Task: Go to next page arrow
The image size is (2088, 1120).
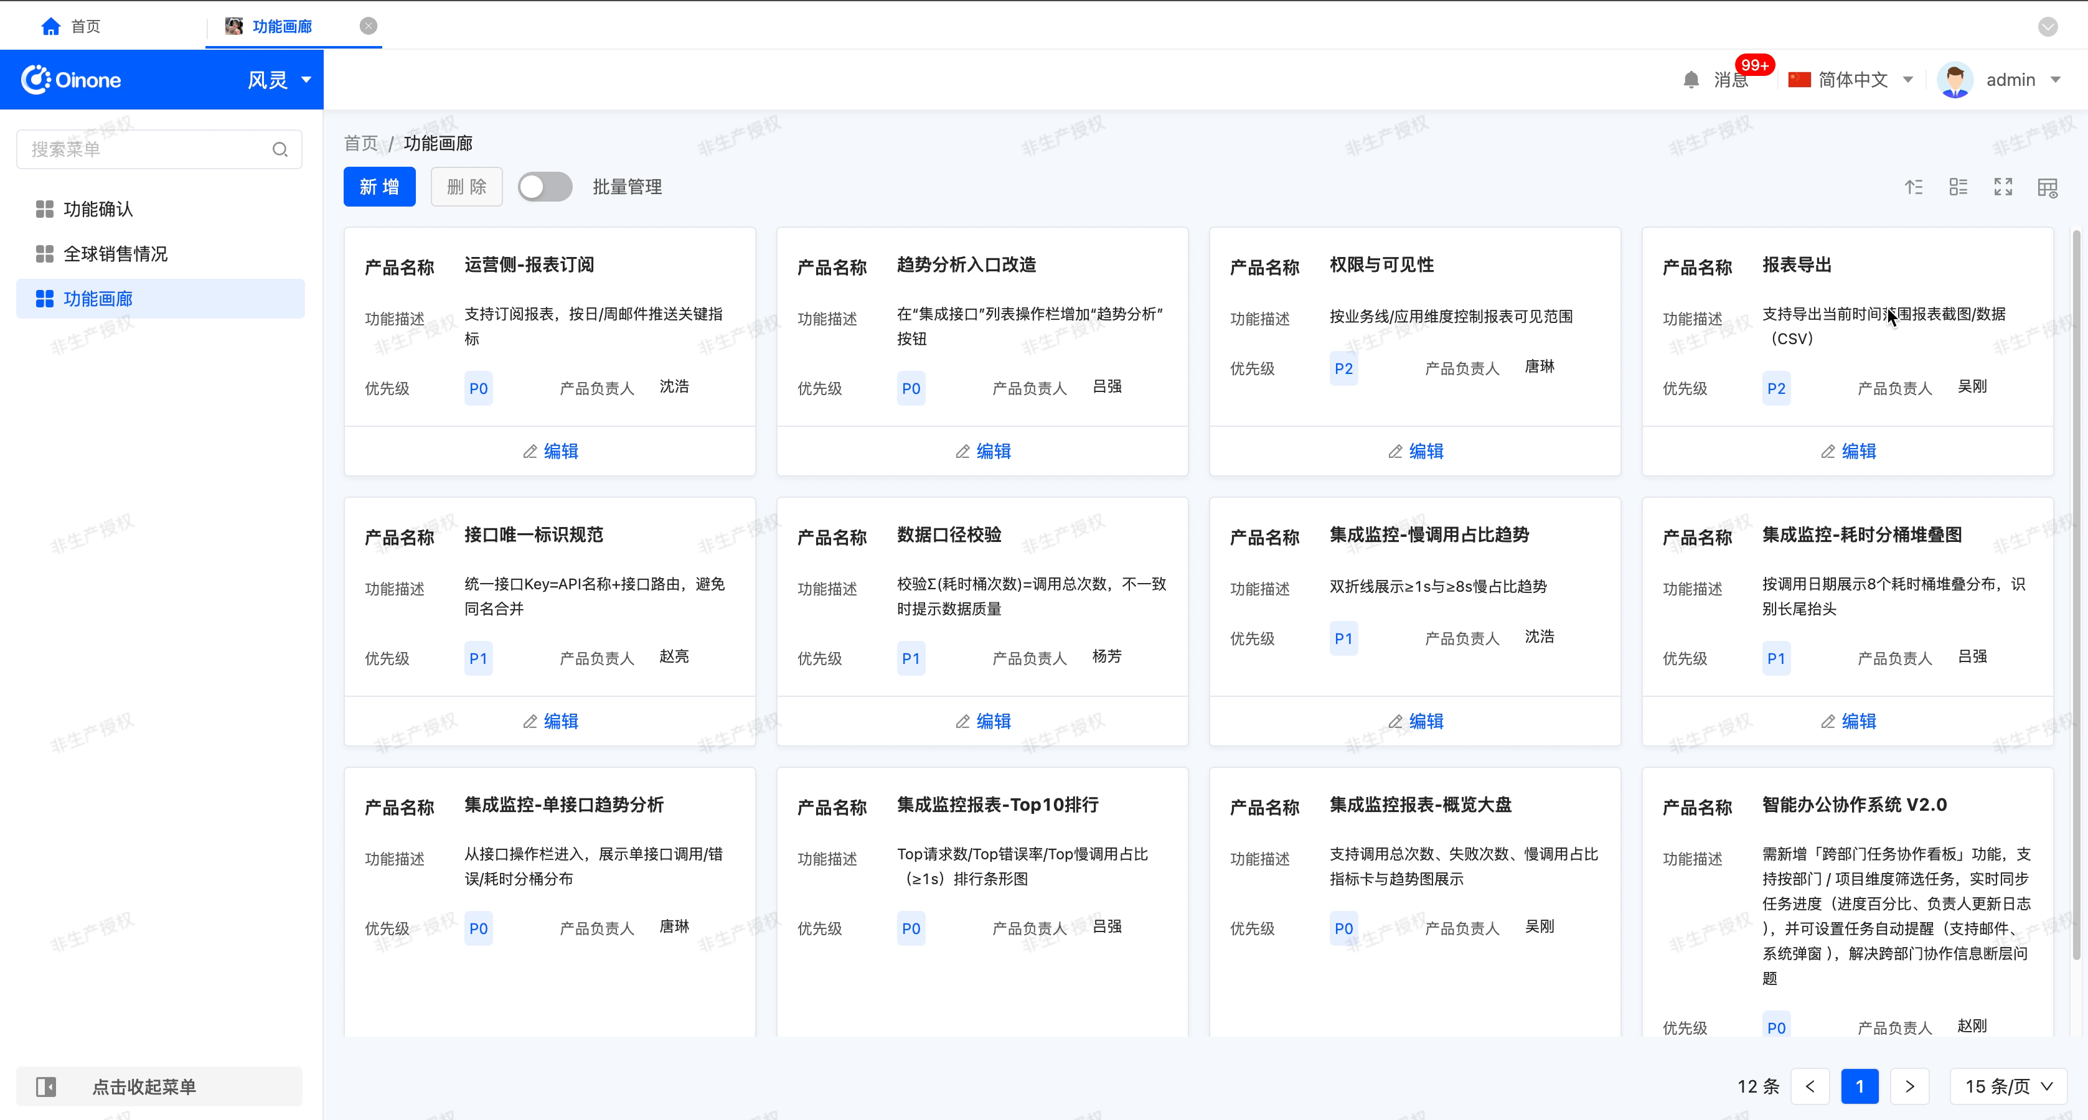Action: 1909,1086
